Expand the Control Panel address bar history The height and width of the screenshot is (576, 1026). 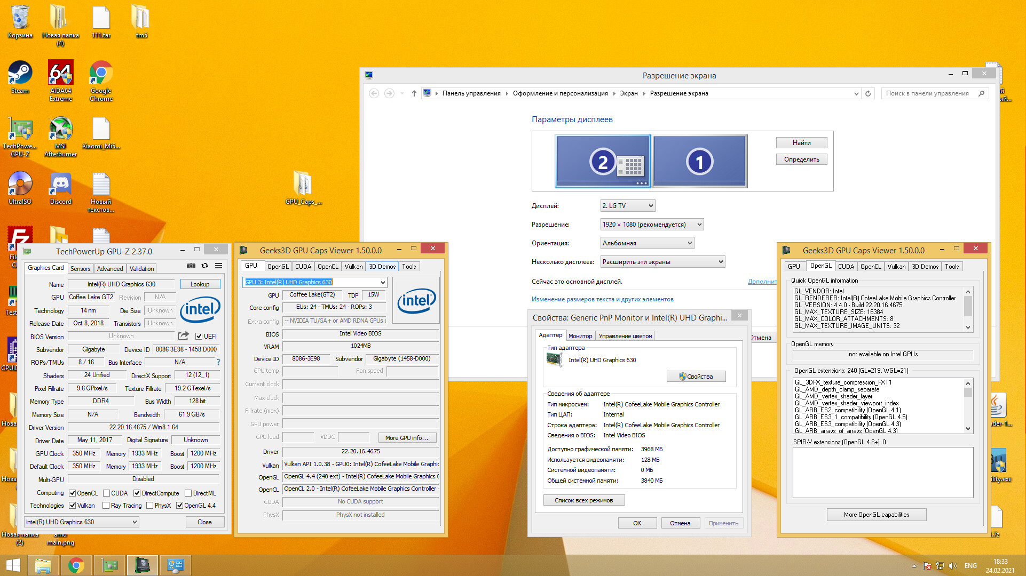pyautogui.click(x=856, y=93)
